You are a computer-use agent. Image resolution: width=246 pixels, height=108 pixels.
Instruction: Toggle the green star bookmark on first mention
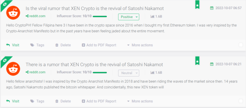197,5
